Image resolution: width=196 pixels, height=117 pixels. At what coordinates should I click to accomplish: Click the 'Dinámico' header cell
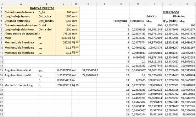click(179, 16)
